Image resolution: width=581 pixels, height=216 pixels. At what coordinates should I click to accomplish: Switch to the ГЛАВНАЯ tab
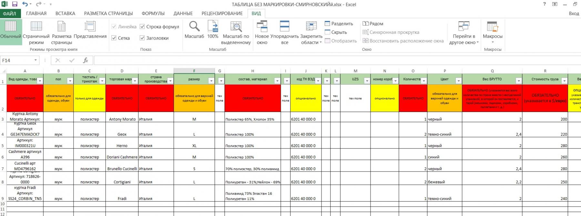click(x=36, y=14)
